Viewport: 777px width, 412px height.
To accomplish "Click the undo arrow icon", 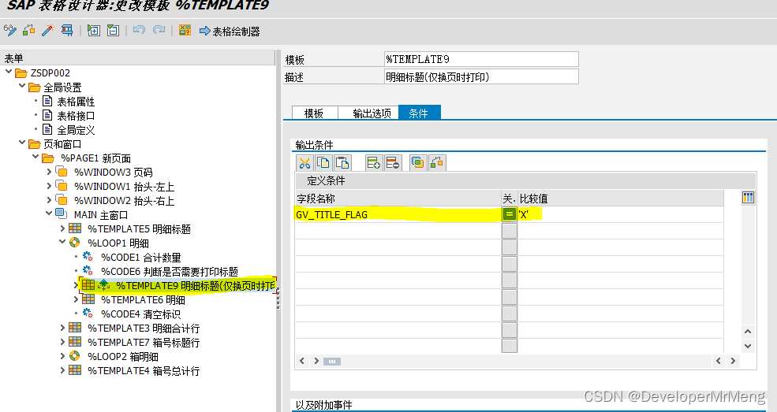I will [x=140, y=31].
